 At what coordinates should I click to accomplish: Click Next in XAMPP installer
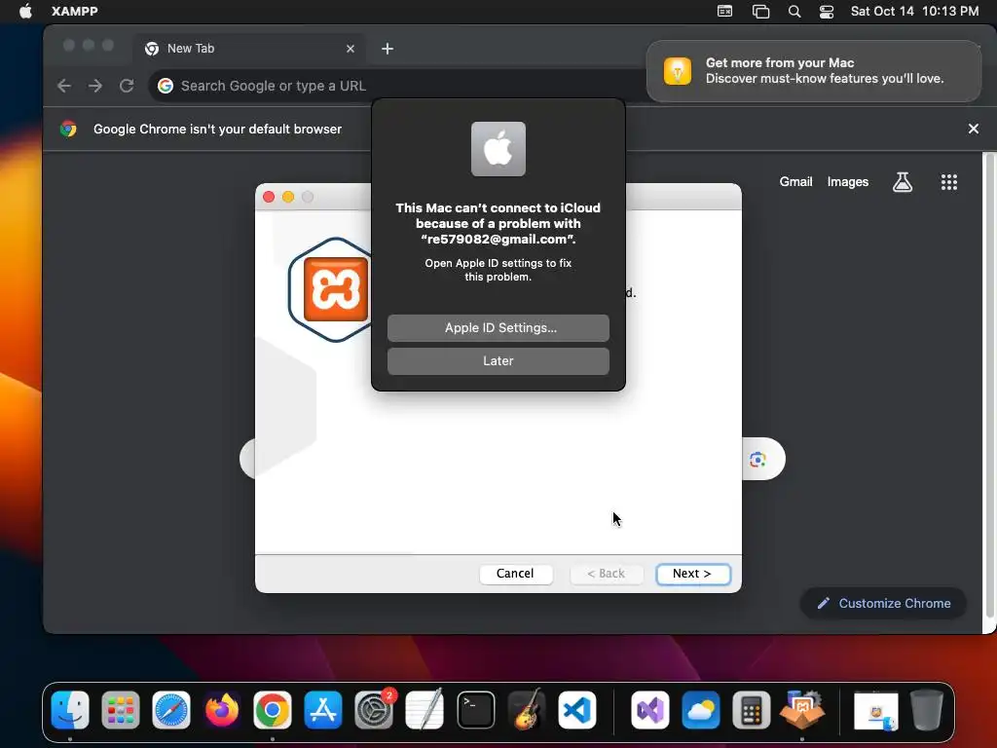692,573
